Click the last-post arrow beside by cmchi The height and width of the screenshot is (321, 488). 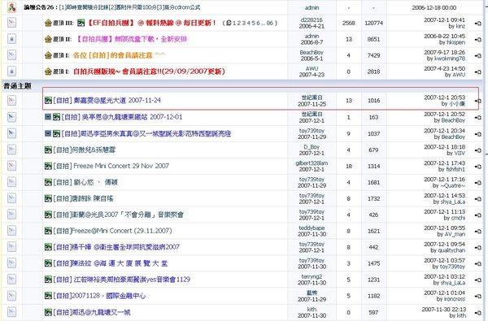477,215
